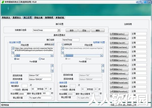Click up arrow of 抢注 URL box
The height and width of the screenshot is (108, 152).
click(x=13, y=48)
